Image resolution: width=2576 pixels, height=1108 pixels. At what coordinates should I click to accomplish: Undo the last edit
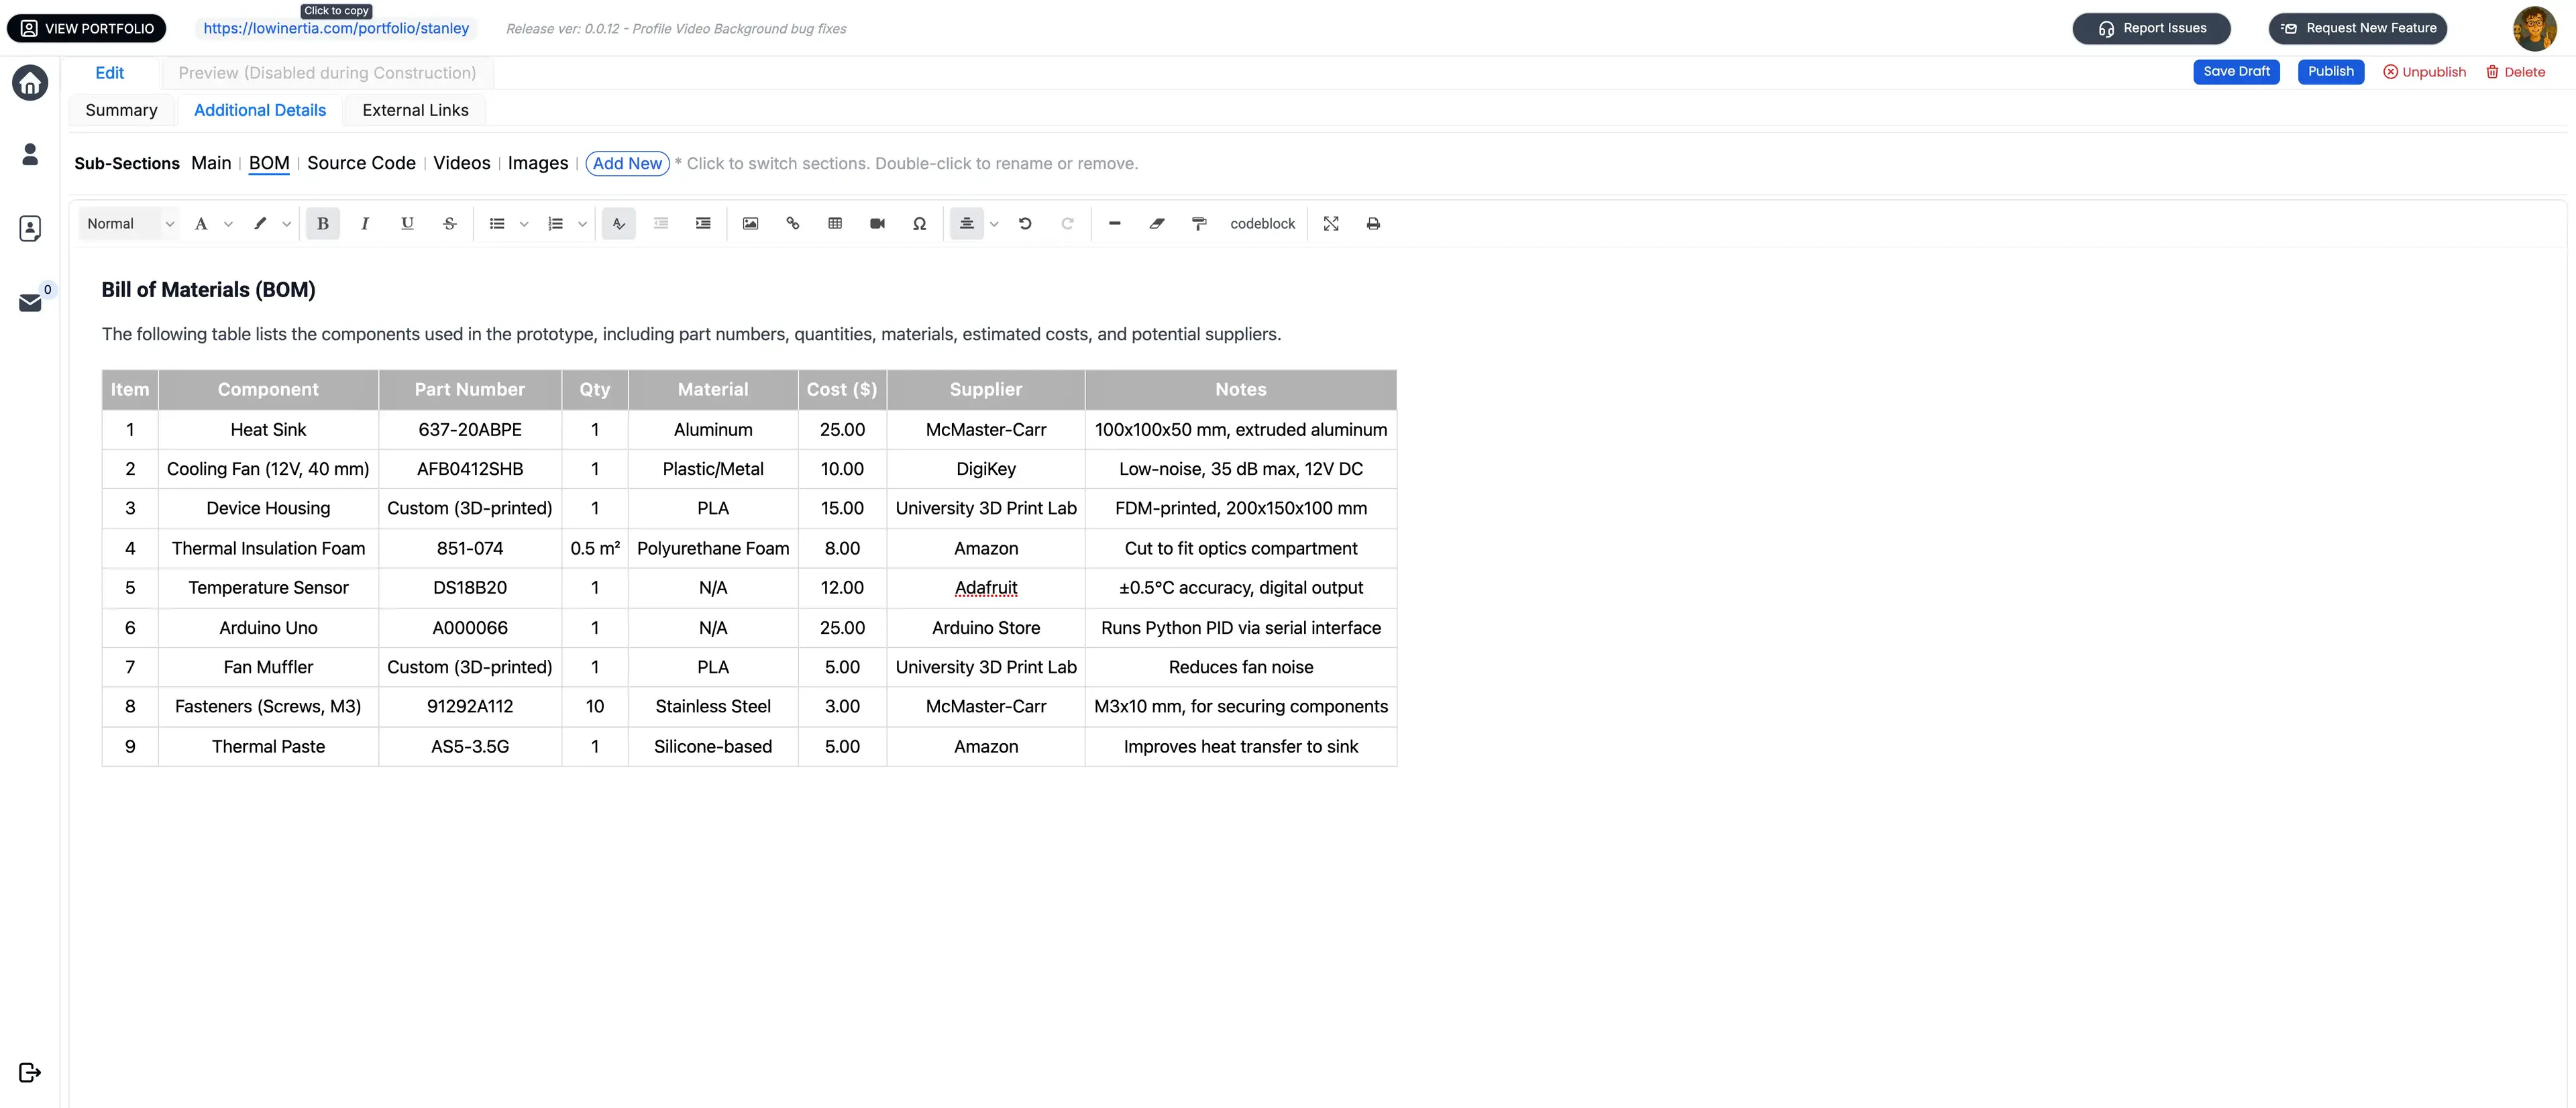pyautogui.click(x=1025, y=223)
